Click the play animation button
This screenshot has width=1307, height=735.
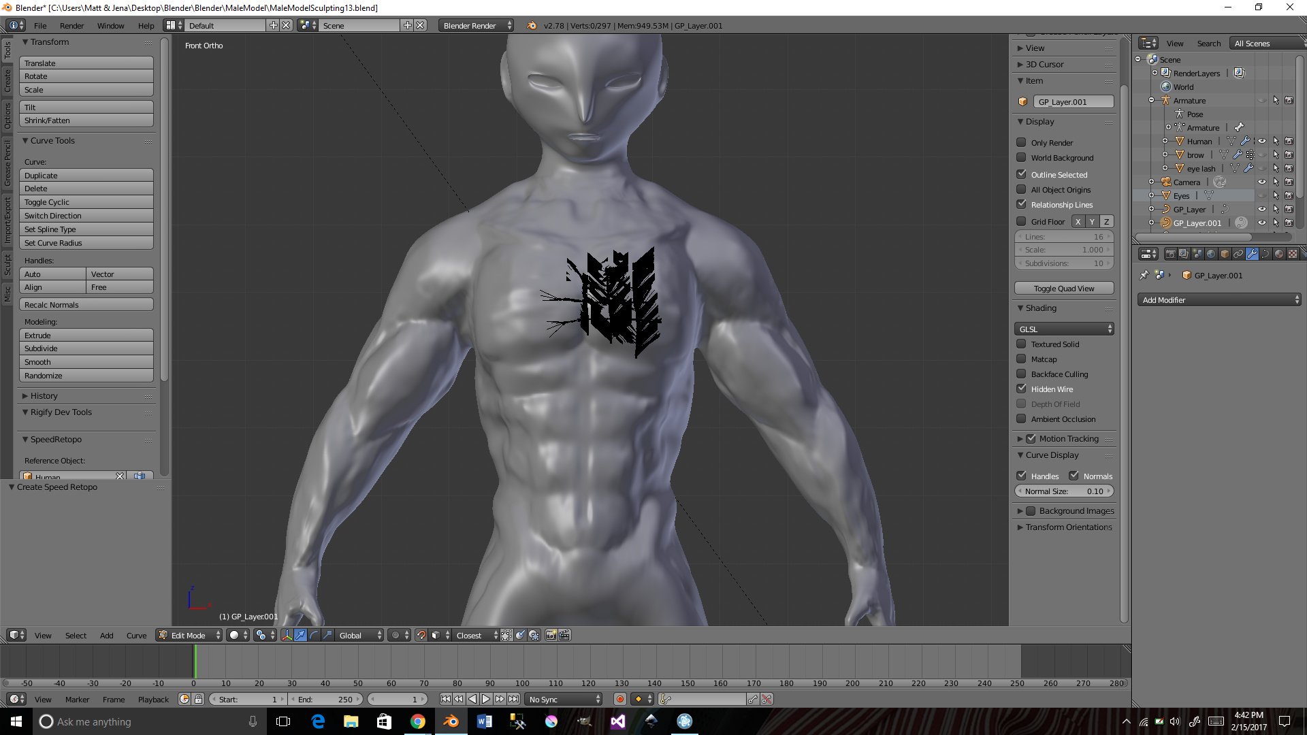click(x=486, y=699)
